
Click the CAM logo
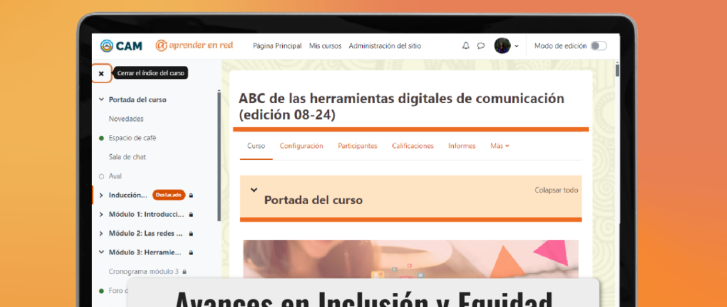click(122, 46)
